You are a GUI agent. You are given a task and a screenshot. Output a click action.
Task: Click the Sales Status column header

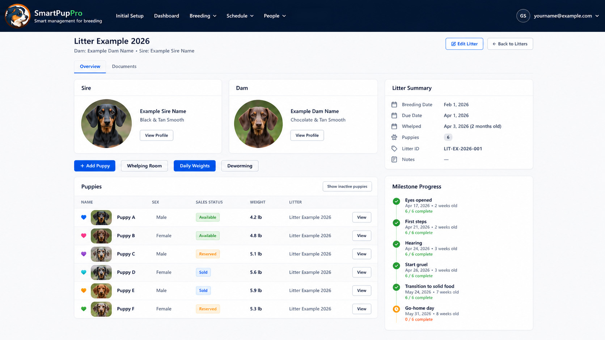pyautogui.click(x=209, y=202)
